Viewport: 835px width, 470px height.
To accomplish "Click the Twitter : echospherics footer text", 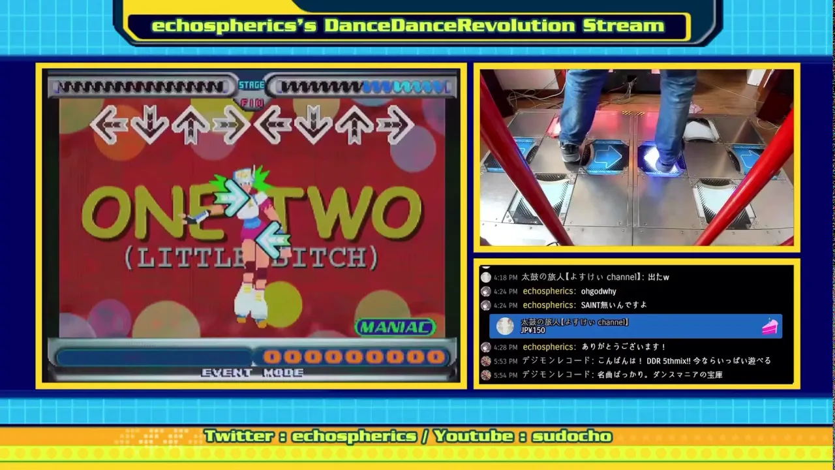I will [311, 436].
